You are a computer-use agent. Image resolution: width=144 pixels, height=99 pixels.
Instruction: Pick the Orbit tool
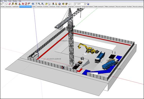pos(33,4)
